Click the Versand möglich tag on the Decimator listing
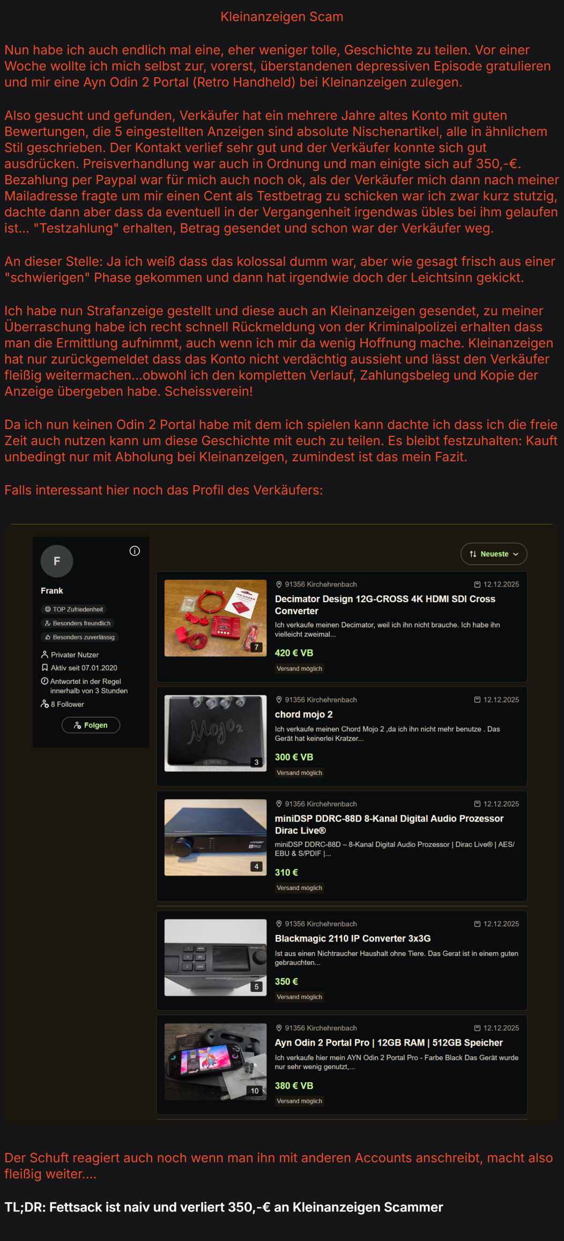This screenshot has height=1241, width=564. (x=299, y=669)
